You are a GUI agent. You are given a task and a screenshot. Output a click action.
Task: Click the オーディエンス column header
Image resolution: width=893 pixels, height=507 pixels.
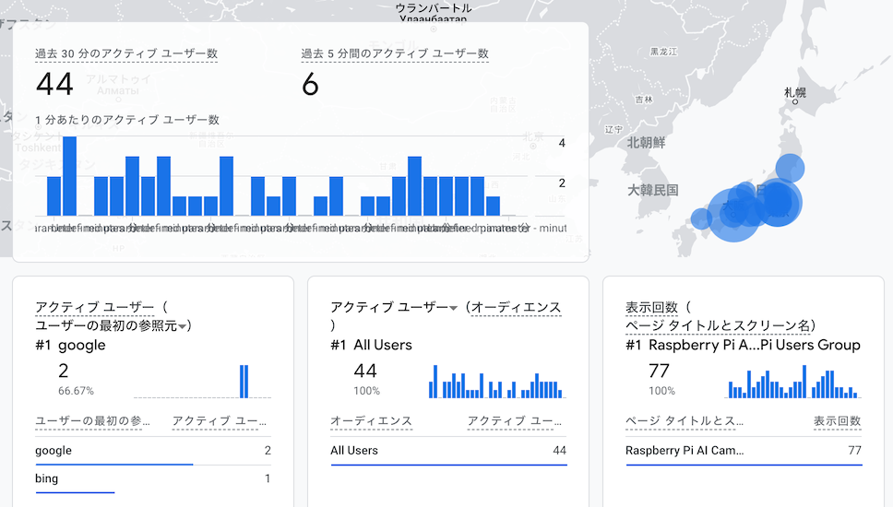coord(371,421)
